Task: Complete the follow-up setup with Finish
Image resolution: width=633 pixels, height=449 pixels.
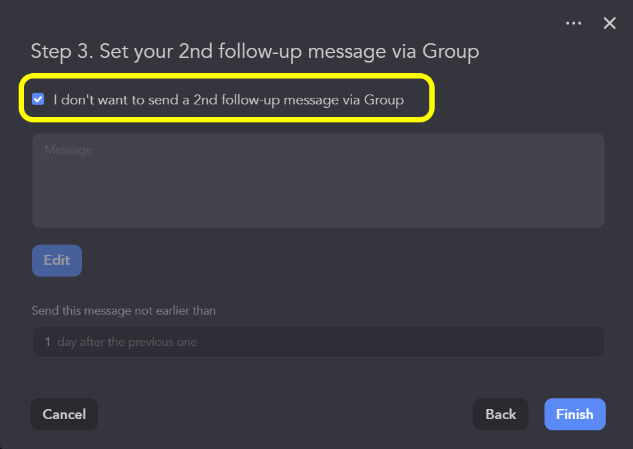Action: [x=574, y=414]
